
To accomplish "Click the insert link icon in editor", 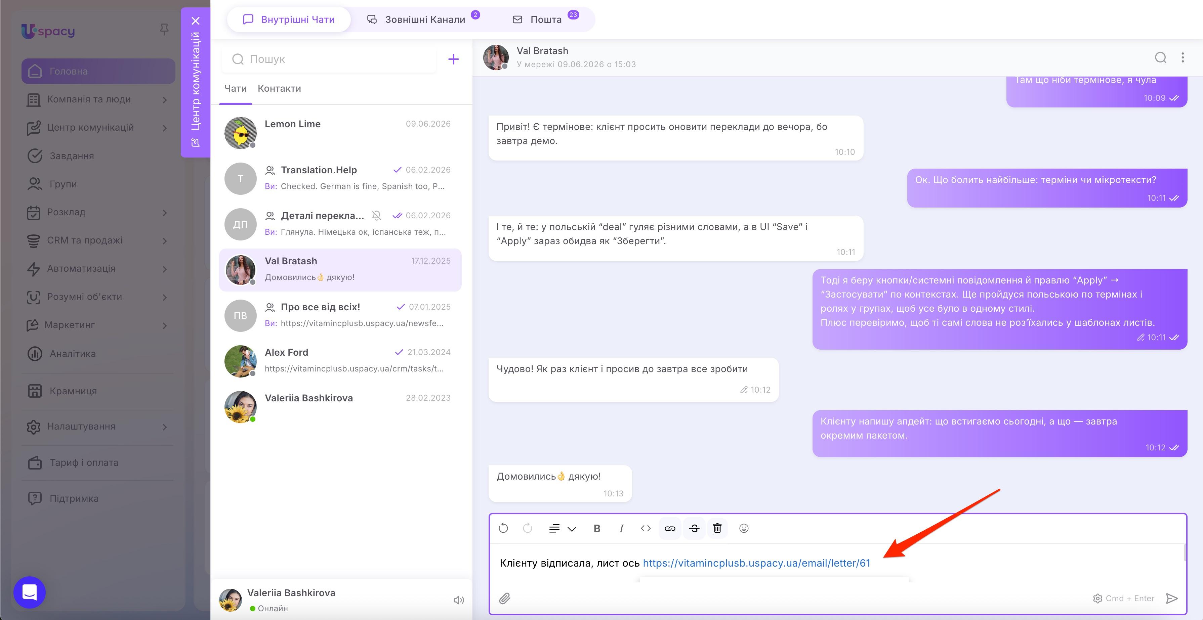I will (670, 529).
